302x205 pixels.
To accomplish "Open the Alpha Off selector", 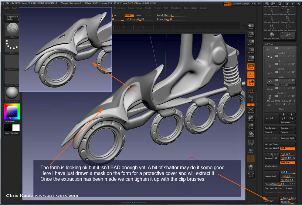I will (x=12, y=62).
